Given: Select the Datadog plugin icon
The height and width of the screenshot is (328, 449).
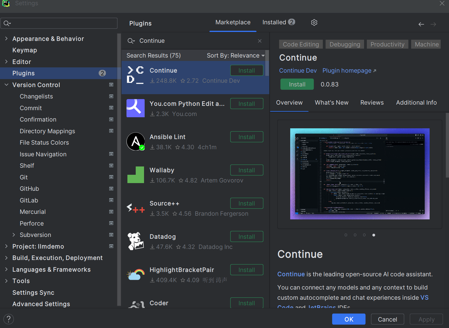Looking at the screenshot, I should [135, 241].
